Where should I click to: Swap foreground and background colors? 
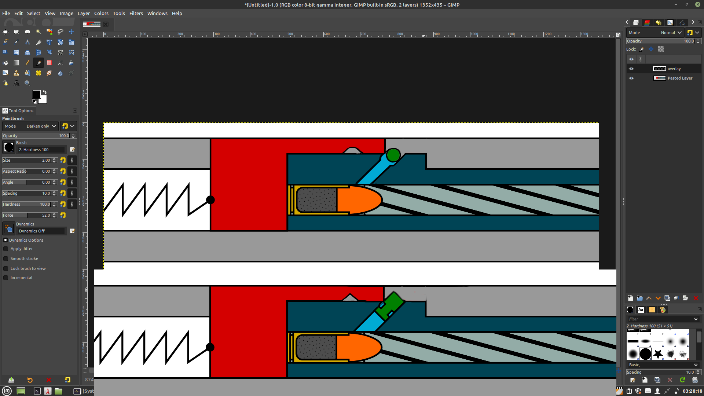point(45,92)
